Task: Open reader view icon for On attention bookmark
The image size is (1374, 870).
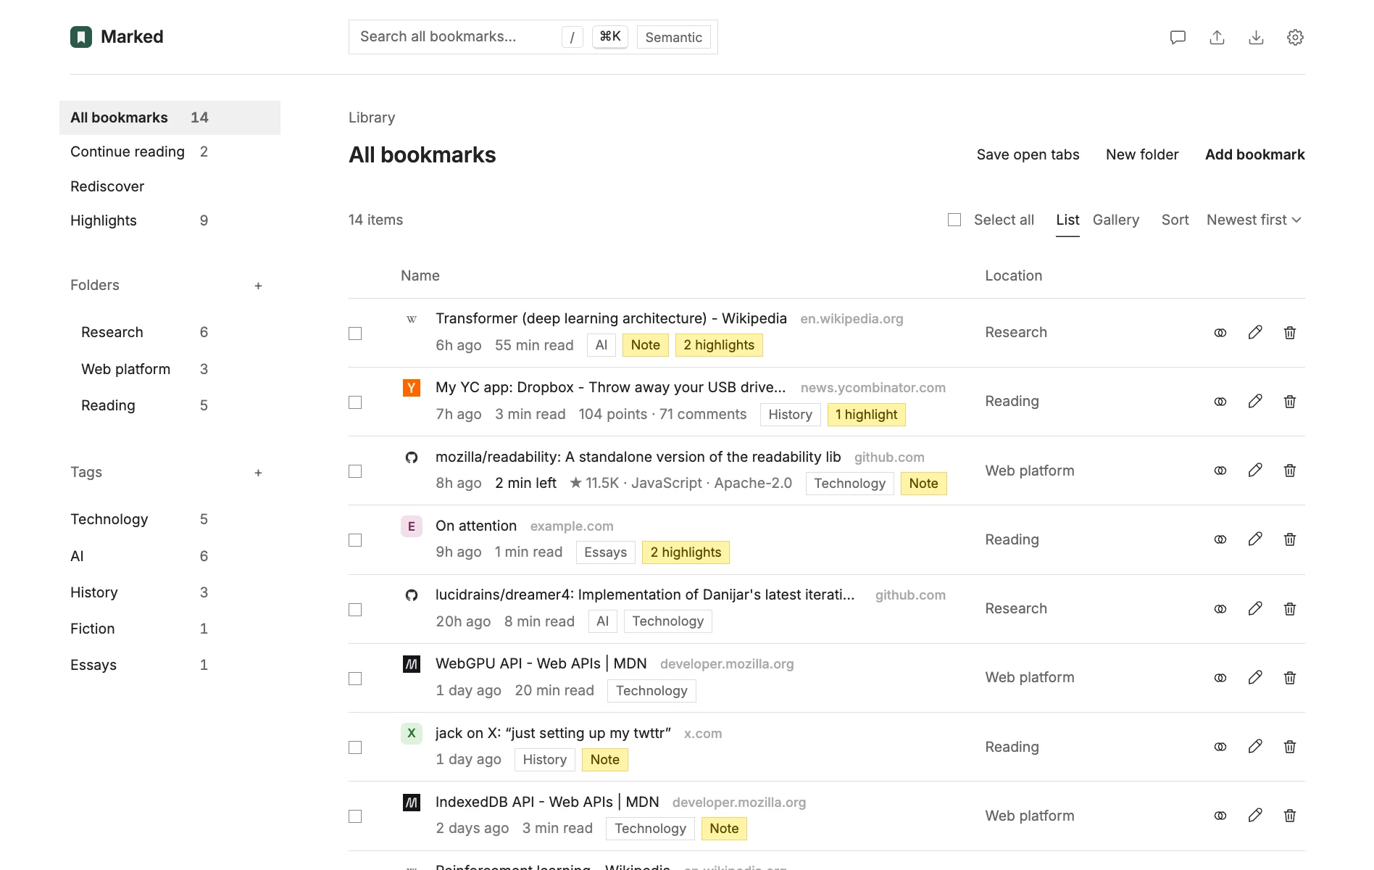Action: click(x=1220, y=539)
